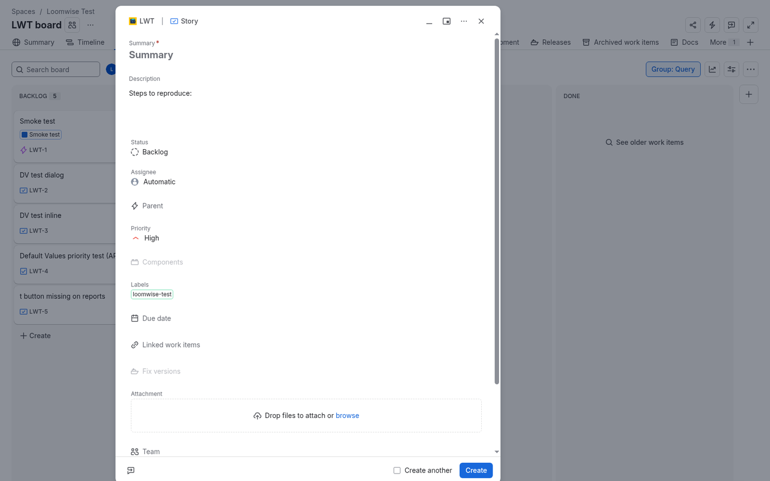Screen dimensions: 770x481
Task: Open the Story work type selector
Action: (x=184, y=21)
